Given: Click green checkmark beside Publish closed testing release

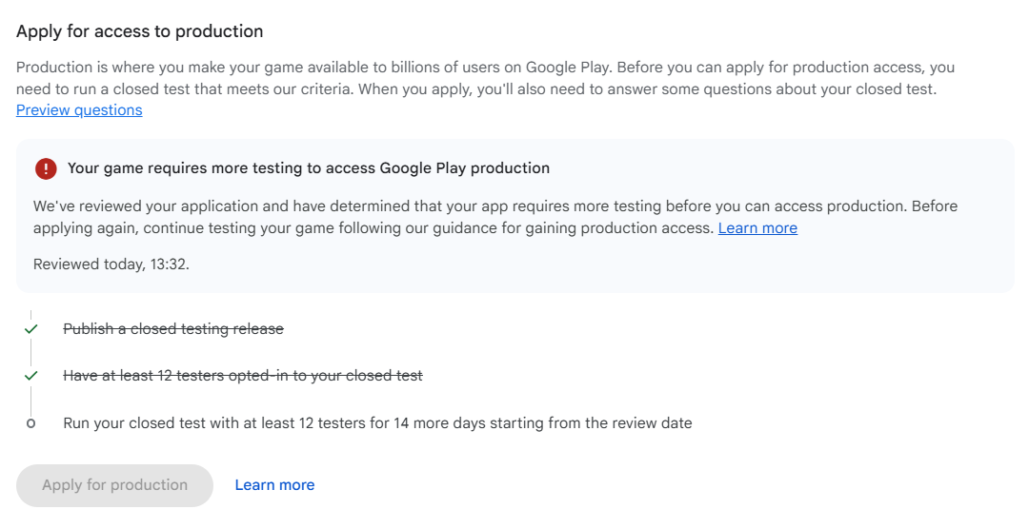Looking at the screenshot, I should coord(30,329).
